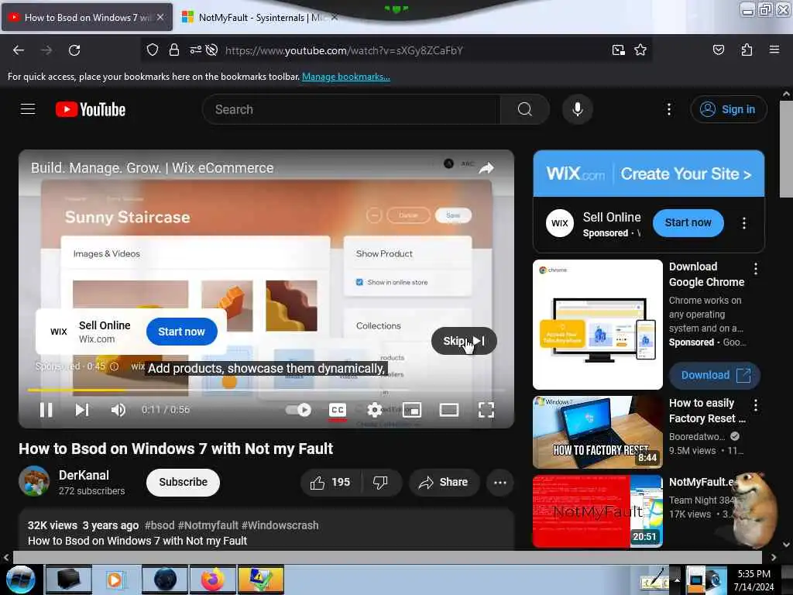
Task: Skip to the next video
Action: click(82, 410)
